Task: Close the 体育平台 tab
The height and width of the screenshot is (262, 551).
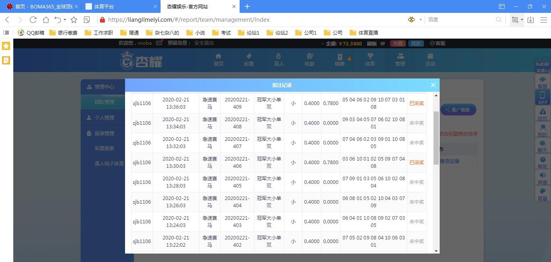Action: coord(155,6)
